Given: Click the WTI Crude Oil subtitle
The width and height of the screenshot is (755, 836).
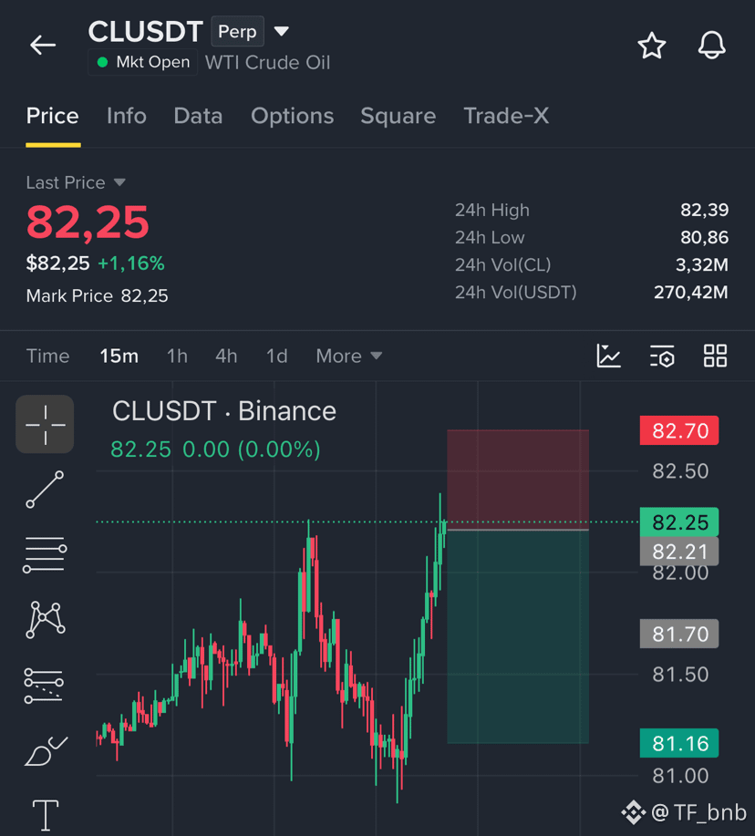Looking at the screenshot, I should click(268, 62).
